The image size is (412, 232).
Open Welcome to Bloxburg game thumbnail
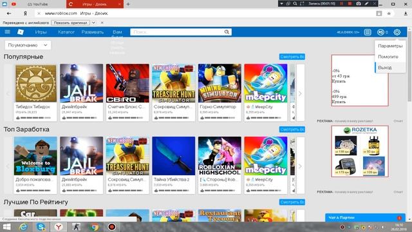[35, 156]
